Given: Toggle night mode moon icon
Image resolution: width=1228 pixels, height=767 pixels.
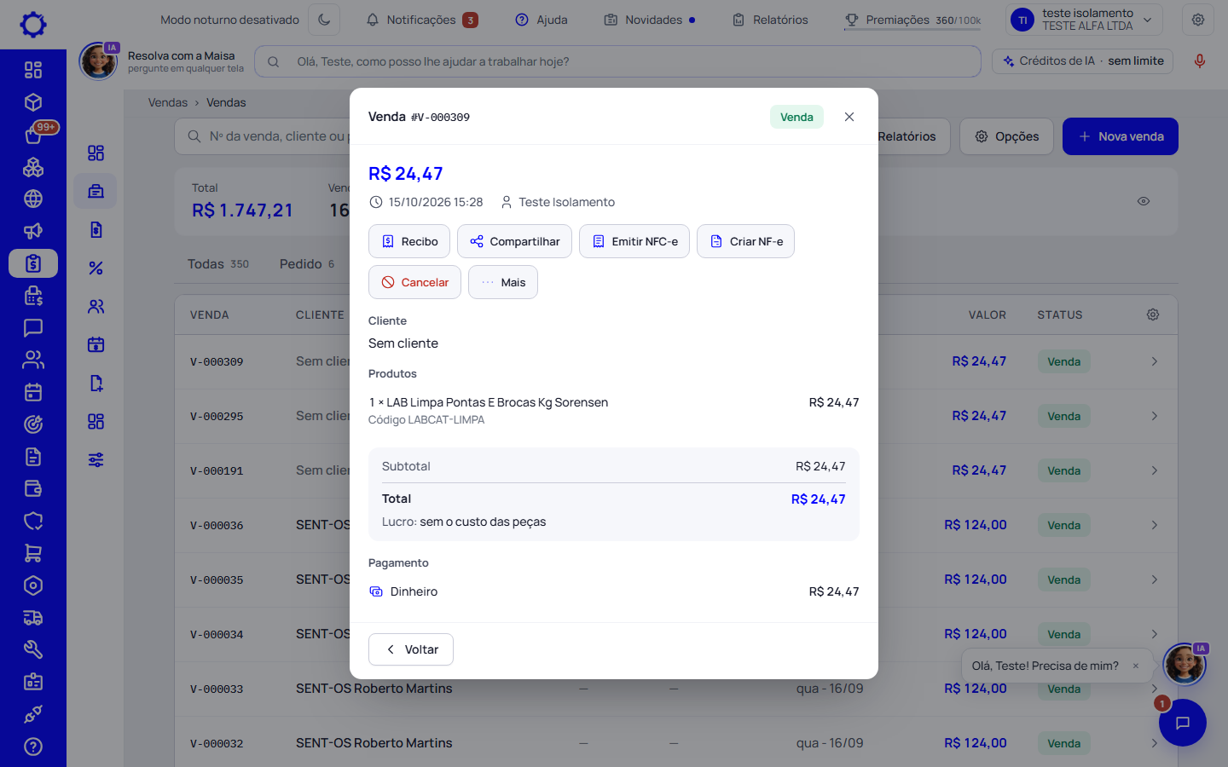Looking at the screenshot, I should click(x=324, y=20).
